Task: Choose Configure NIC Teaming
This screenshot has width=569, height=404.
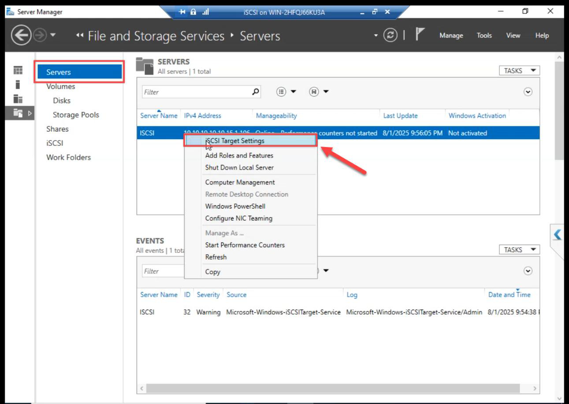Action: [238, 218]
